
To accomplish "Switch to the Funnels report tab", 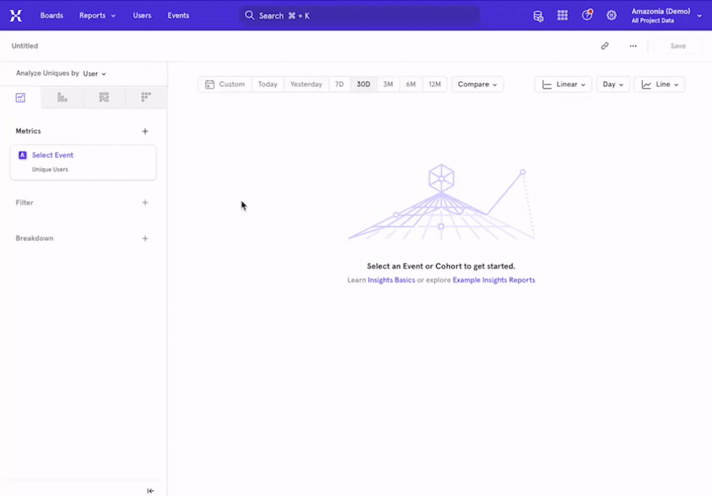I will point(63,98).
